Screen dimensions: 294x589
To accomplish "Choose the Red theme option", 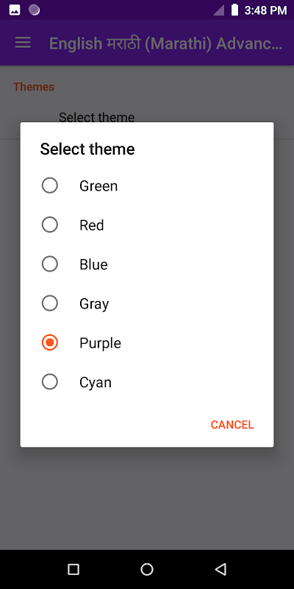I will [x=147, y=225].
